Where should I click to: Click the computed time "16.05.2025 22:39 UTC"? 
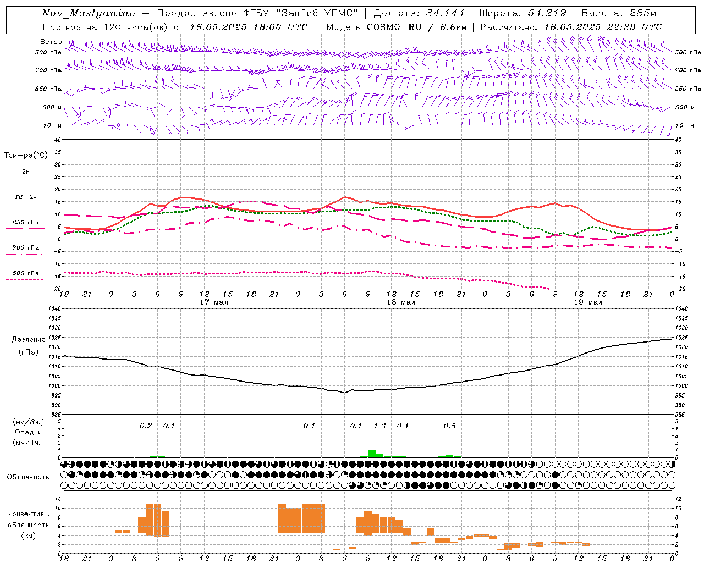[x=603, y=27]
